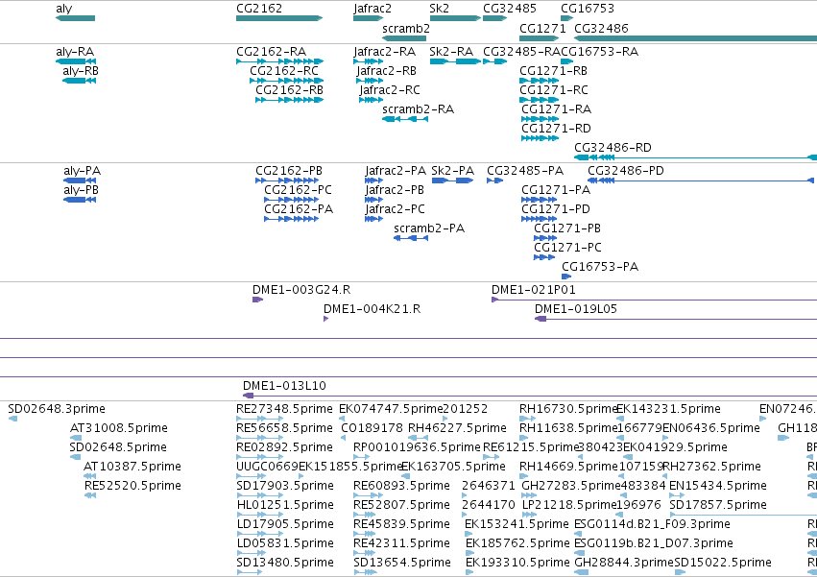Select transcript CG2162-RB
Viewport: 817px width, 577px height.
pyautogui.click(x=289, y=90)
